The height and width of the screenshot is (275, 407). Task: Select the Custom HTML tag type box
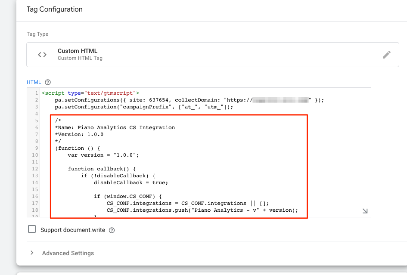click(x=213, y=55)
